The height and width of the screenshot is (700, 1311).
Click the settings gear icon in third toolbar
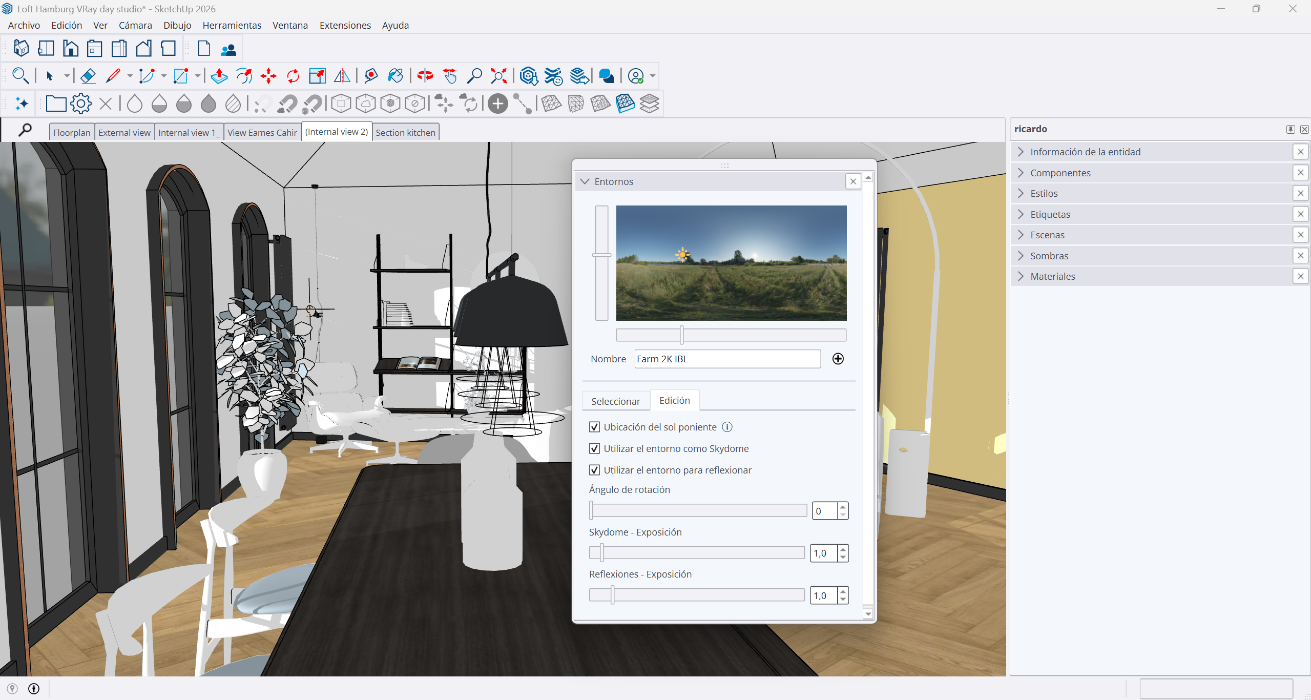pos(81,104)
